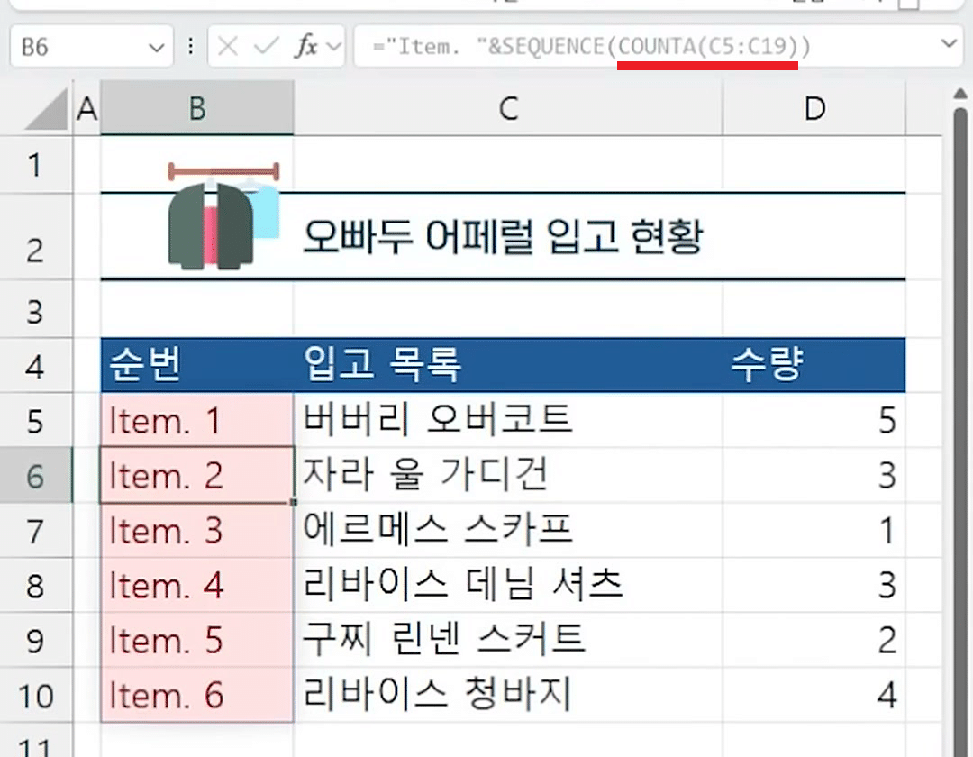973x757 pixels.
Task: Select cell 'Item. 3'
Action: click(x=196, y=531)
